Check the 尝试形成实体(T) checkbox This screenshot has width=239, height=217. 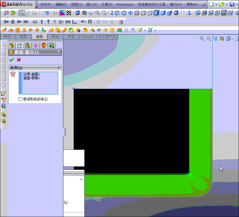20,99
